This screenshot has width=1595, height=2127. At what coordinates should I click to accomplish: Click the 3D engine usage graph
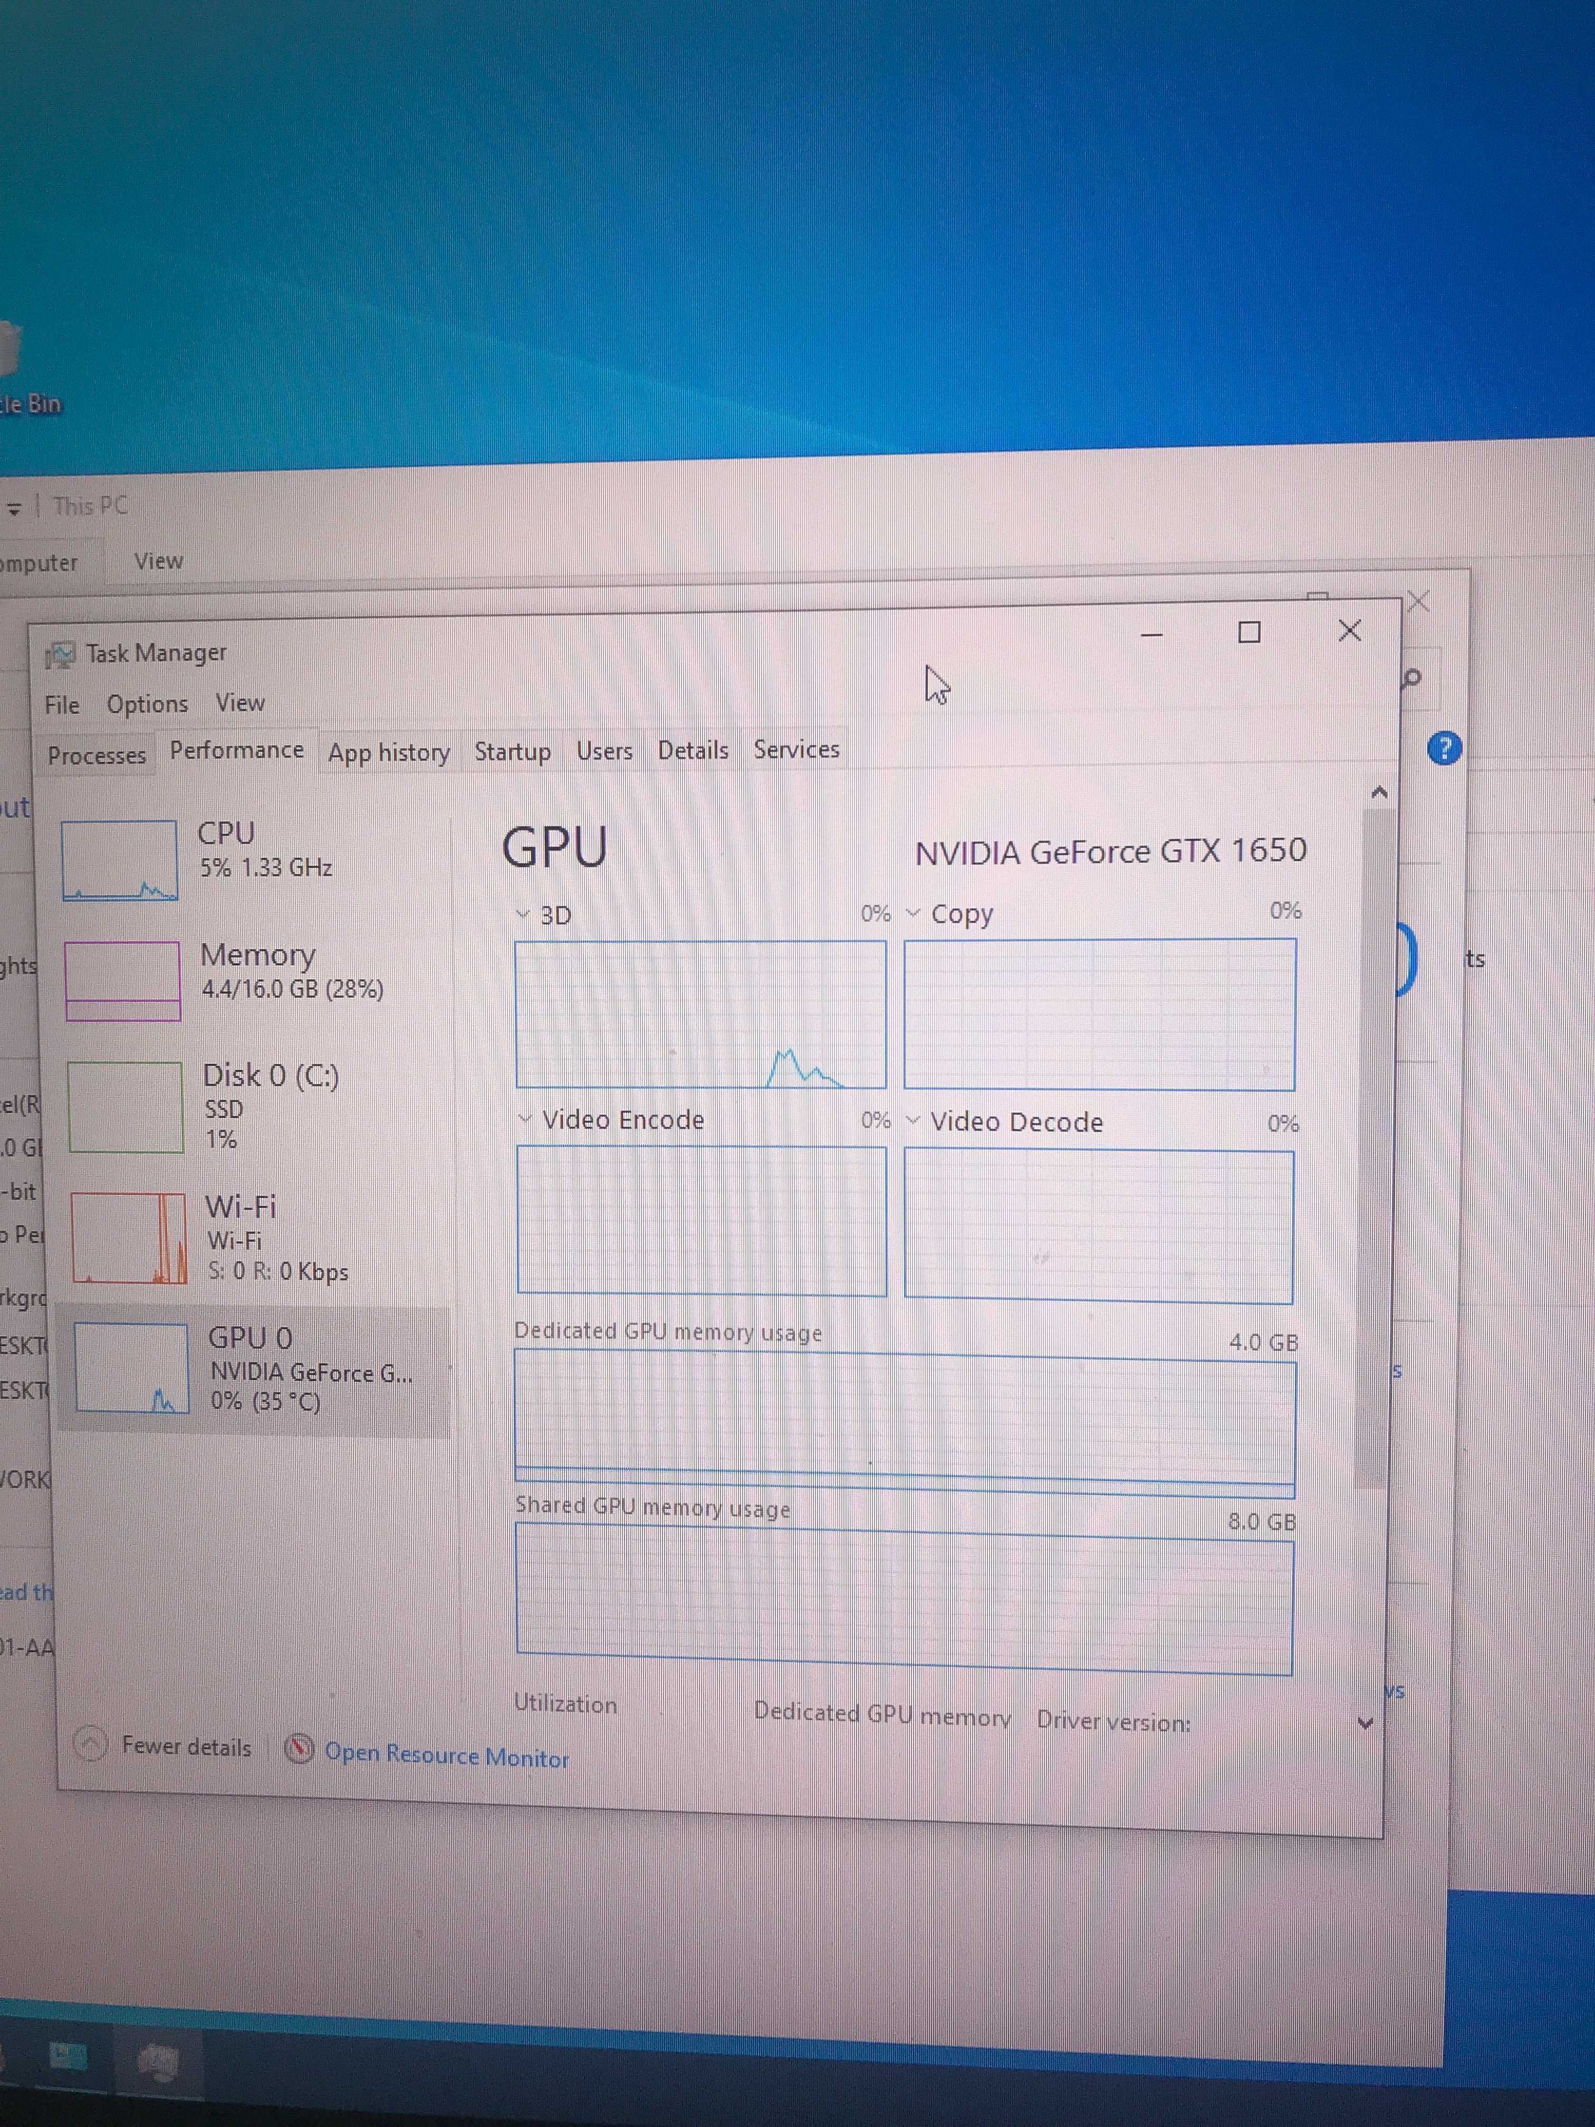point(700,1014)
